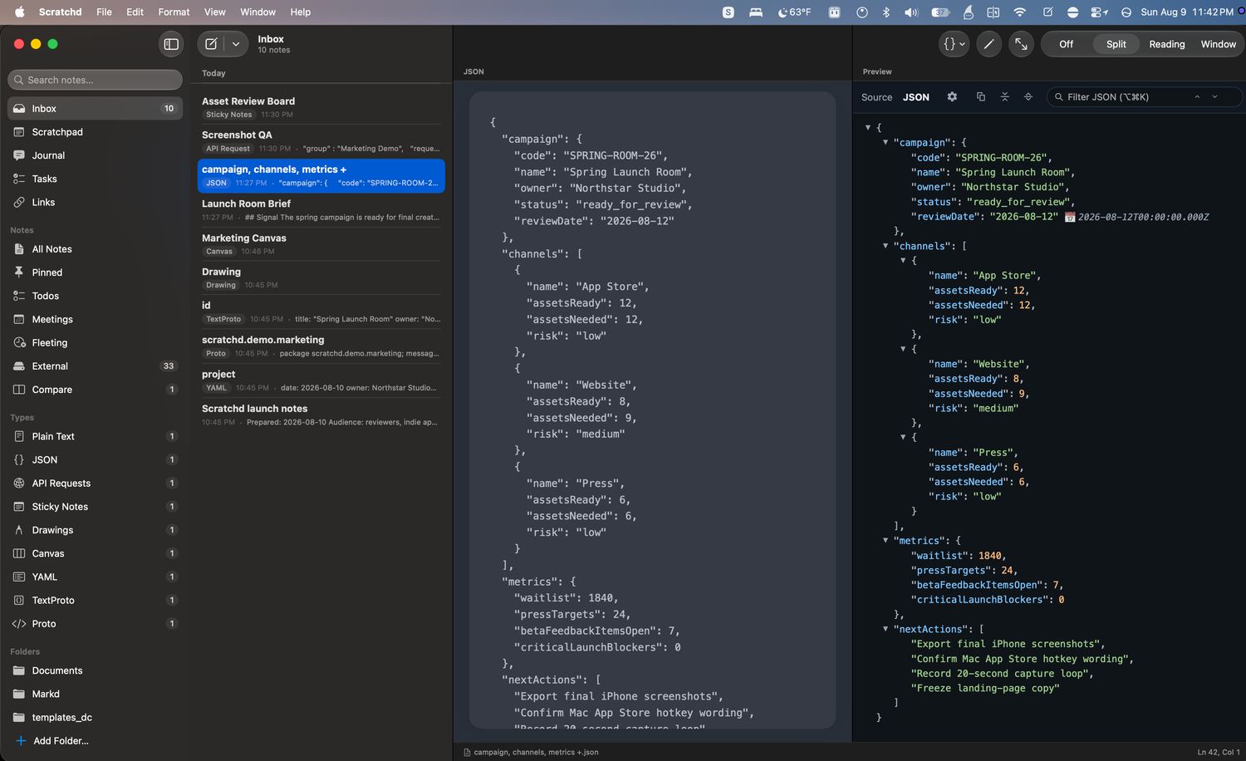Open the File menu
This screenshot has width=1246, height=761.
pyautogui.click(x=104, y=12)
